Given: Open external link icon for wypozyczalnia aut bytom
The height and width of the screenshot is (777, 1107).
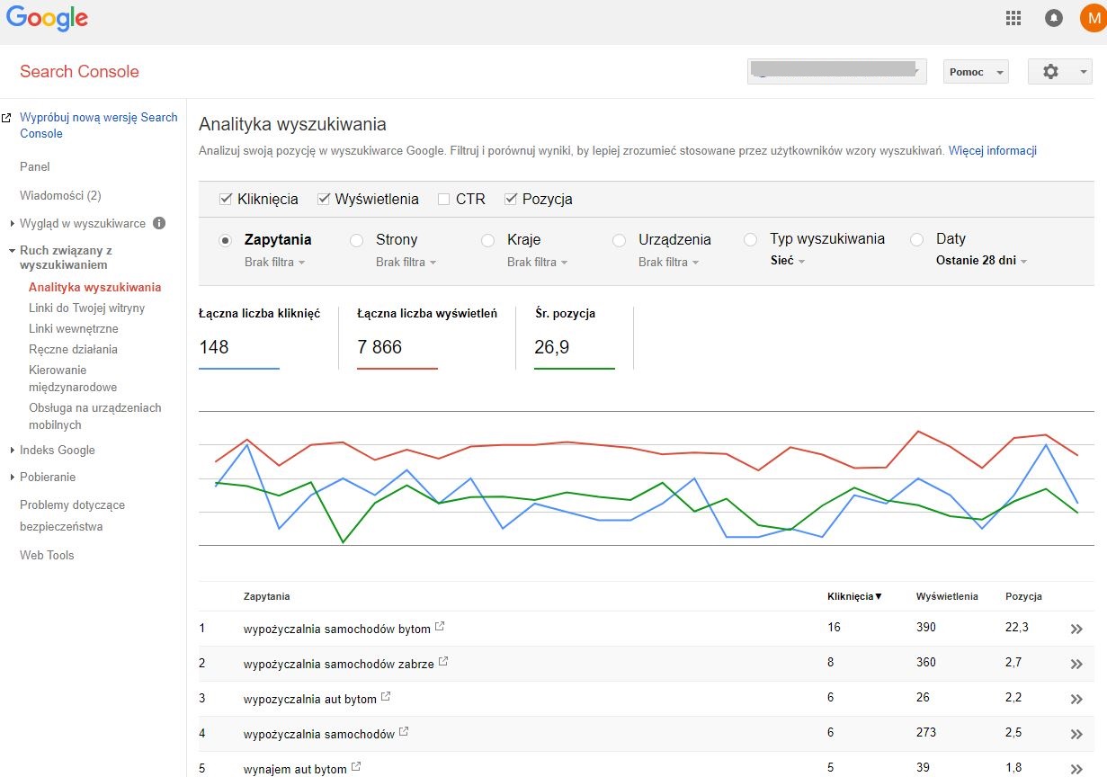Looking at the screenshot, I should point(386,697).
